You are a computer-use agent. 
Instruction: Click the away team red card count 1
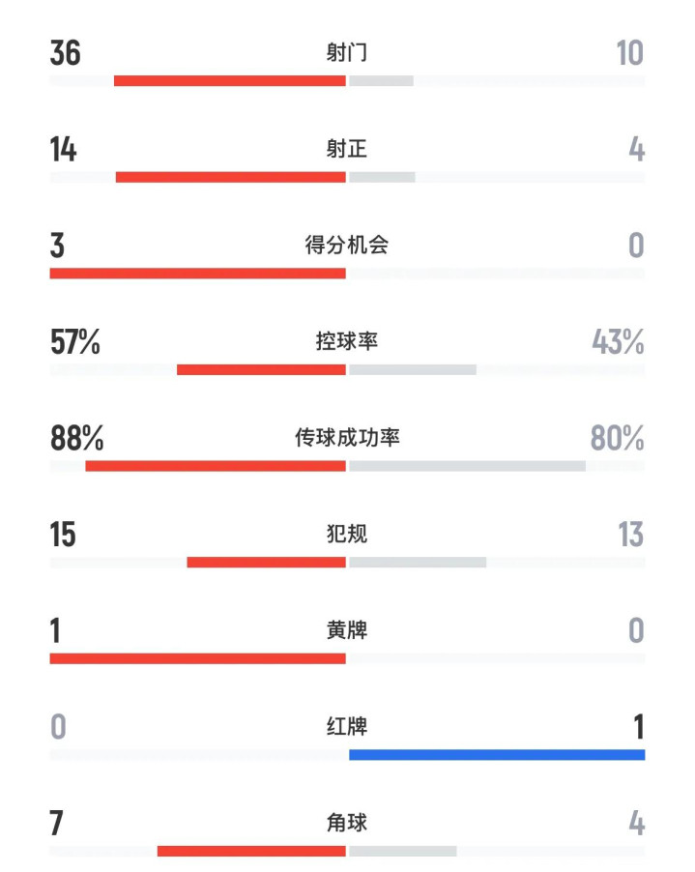pyautogui.click(x=639, y=727)
